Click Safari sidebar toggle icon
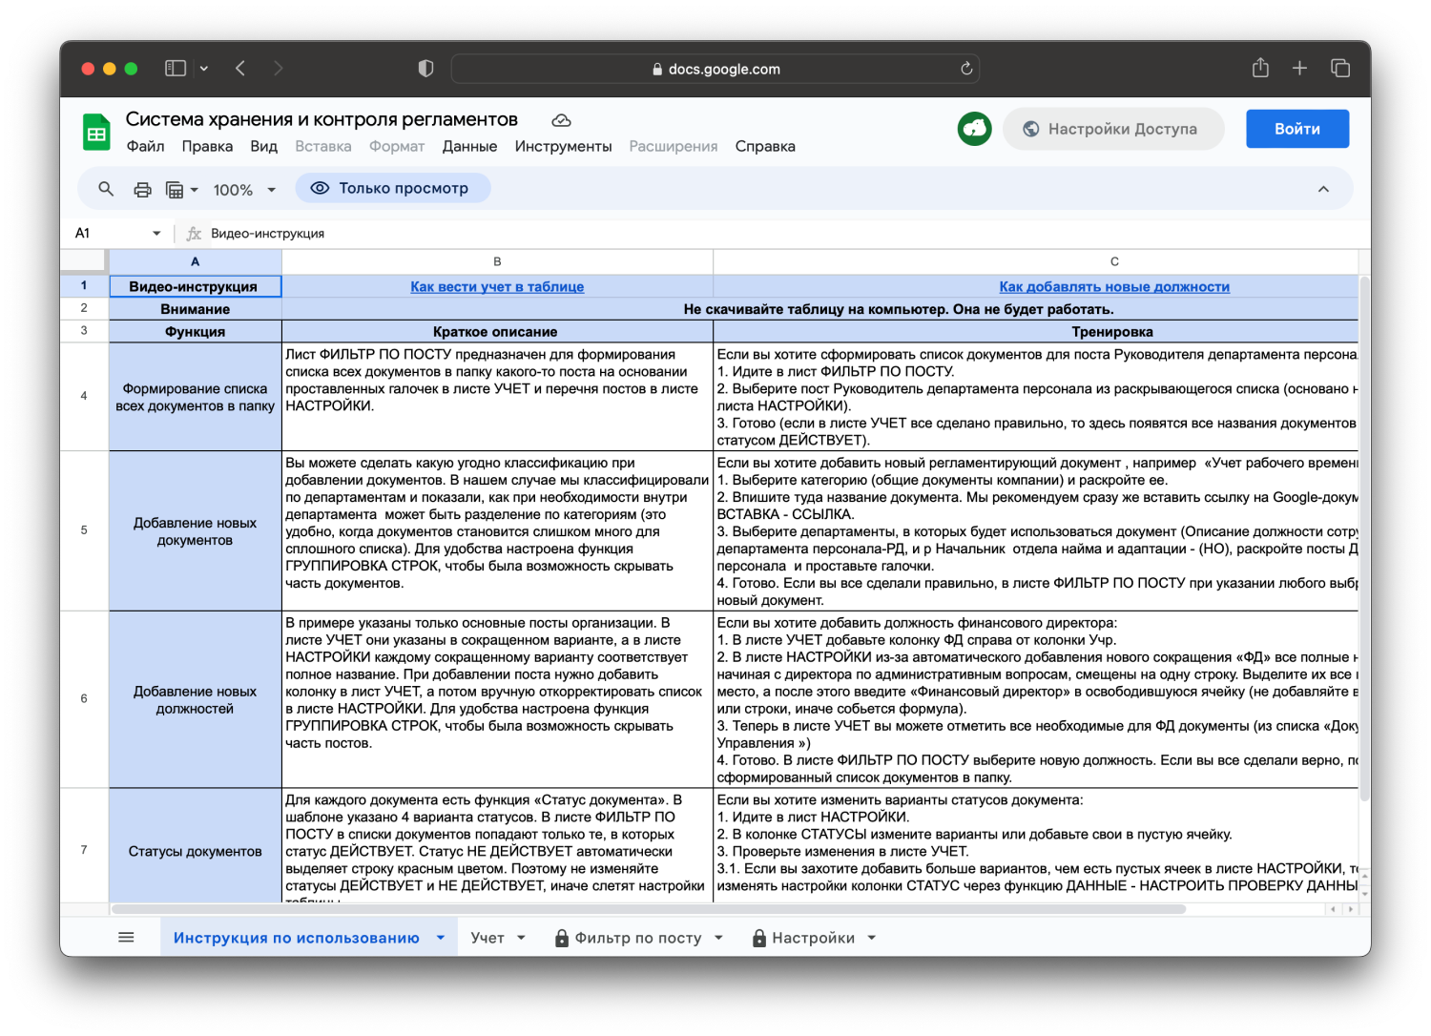Image resolution: width=1431 pixels, height=1036 pixels. point(176,69)
